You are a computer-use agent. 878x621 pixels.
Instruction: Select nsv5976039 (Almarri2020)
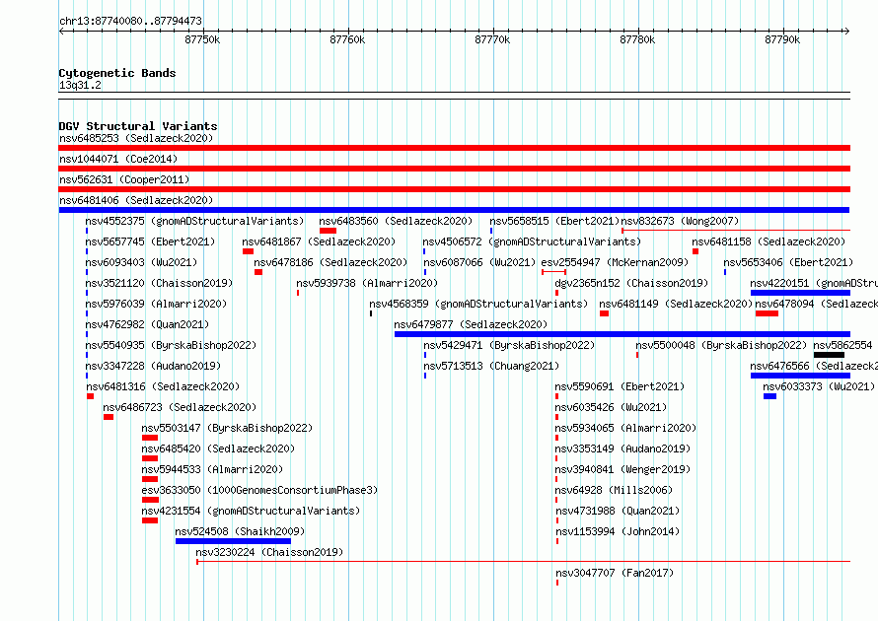(156, 304)
